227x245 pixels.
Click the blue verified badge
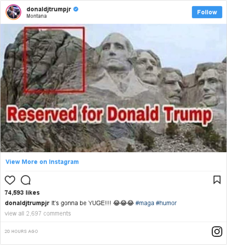click(76, 9)
